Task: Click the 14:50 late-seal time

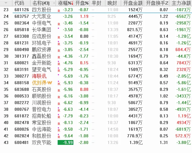Action: click(x=113, y=129)
